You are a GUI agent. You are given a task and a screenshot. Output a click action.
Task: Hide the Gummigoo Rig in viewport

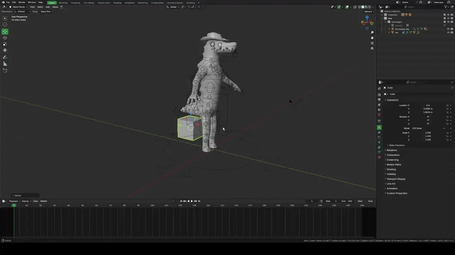448,29
